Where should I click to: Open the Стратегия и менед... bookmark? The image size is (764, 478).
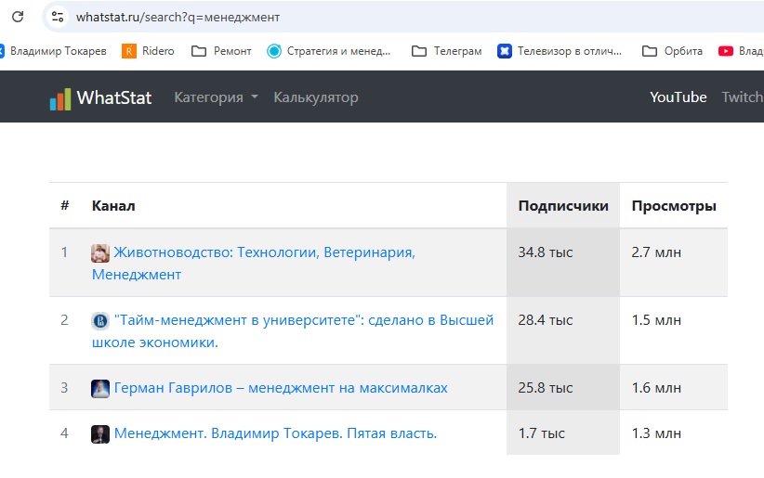(x=328, y=51)
